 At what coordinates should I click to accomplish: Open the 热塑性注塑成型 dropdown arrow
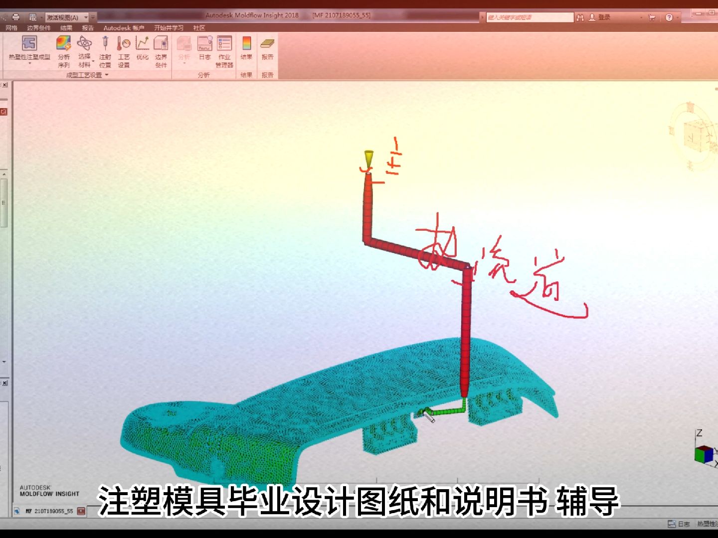[x=29, y=64]
